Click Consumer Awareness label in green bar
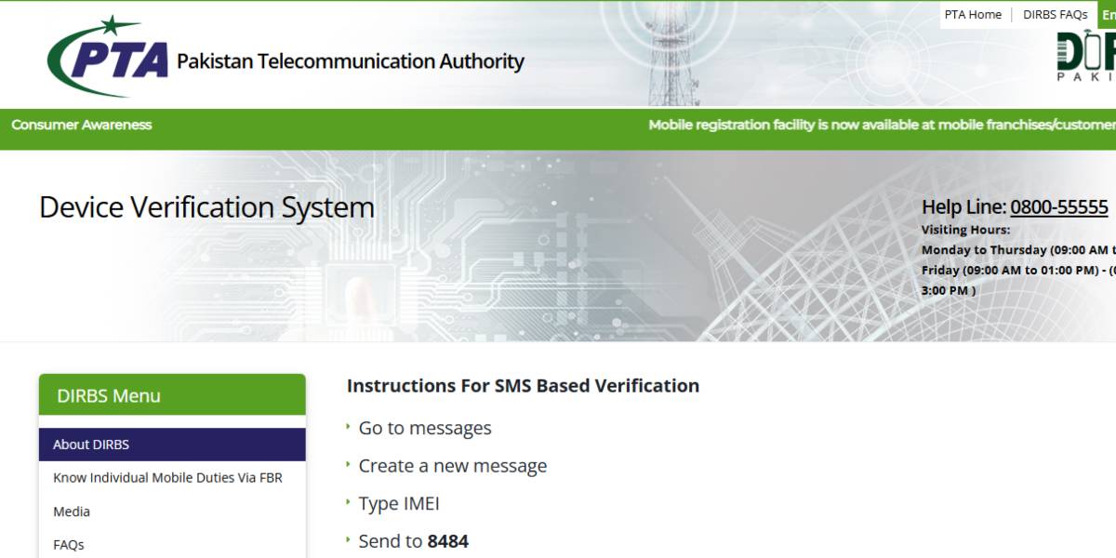Viewport: 1116px width, 558px height. click(x=81, y=125)
